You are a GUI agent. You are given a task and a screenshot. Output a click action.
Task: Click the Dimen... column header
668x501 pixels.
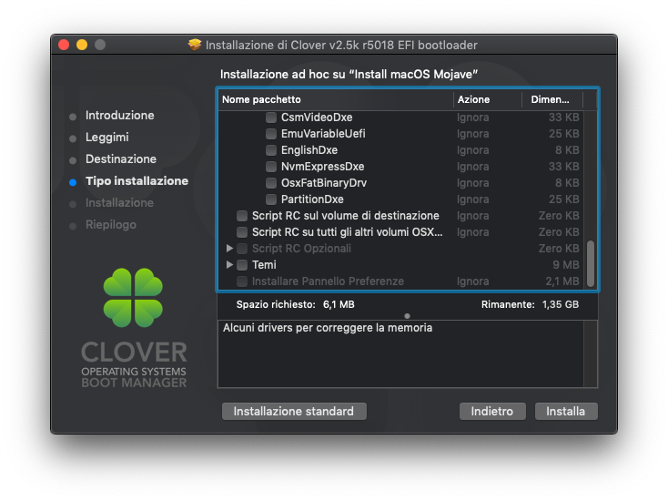pyautogui.click(x=552, y=99)
